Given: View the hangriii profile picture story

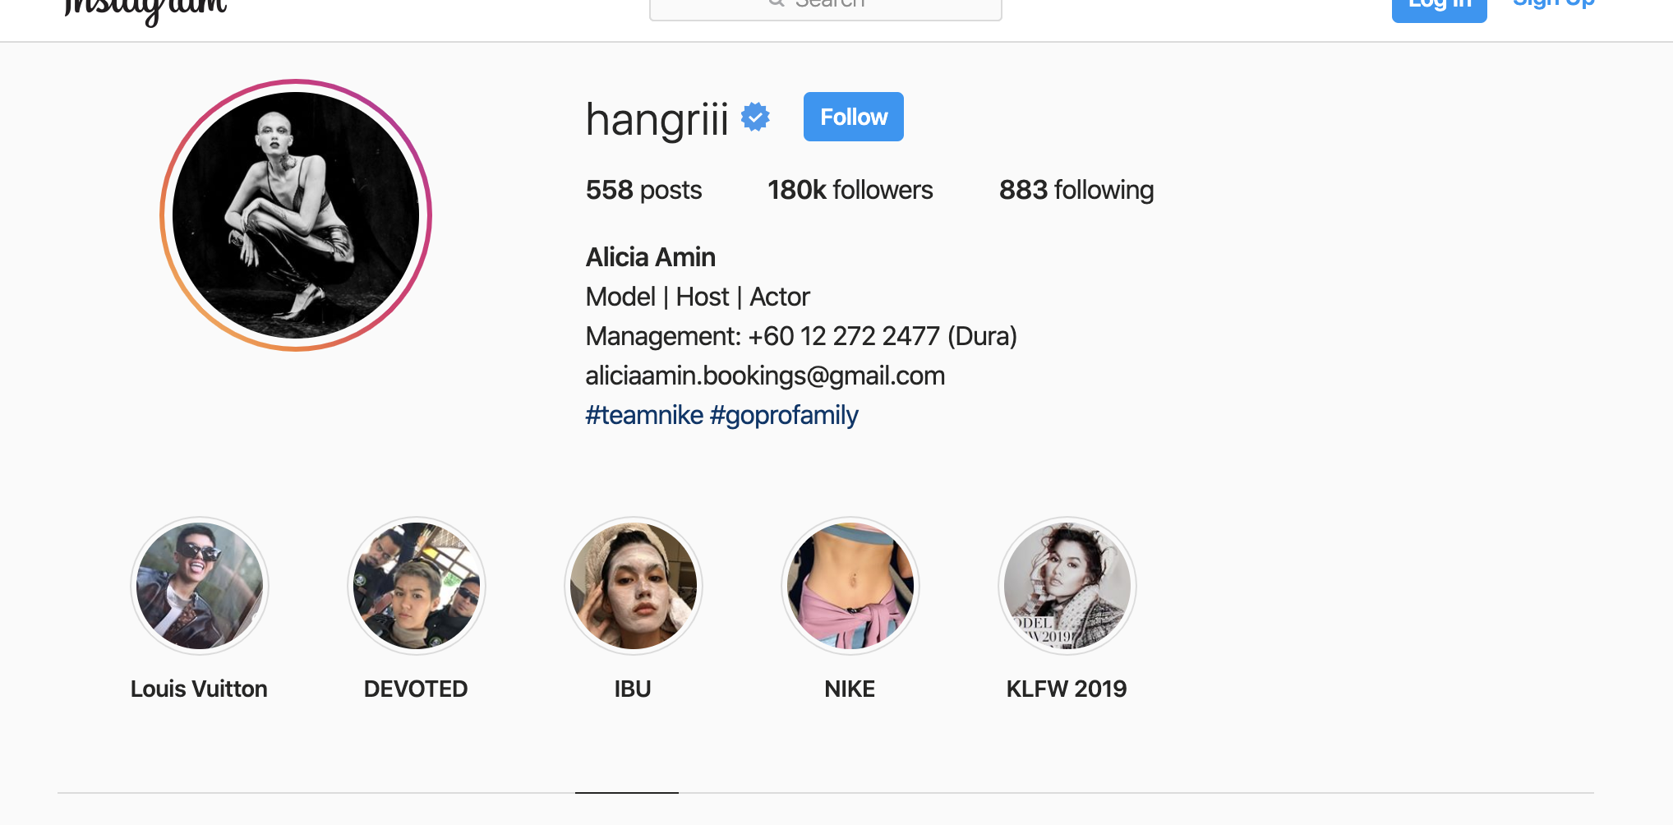Looking at the screenshot, I should point(296,215).
